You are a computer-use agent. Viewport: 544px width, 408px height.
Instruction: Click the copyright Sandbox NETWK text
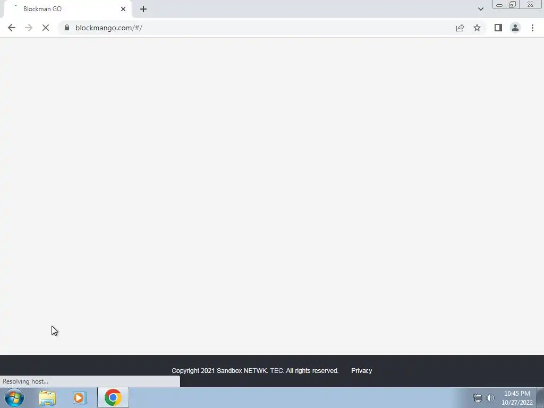pyautogui.click(x=255, y=370)
